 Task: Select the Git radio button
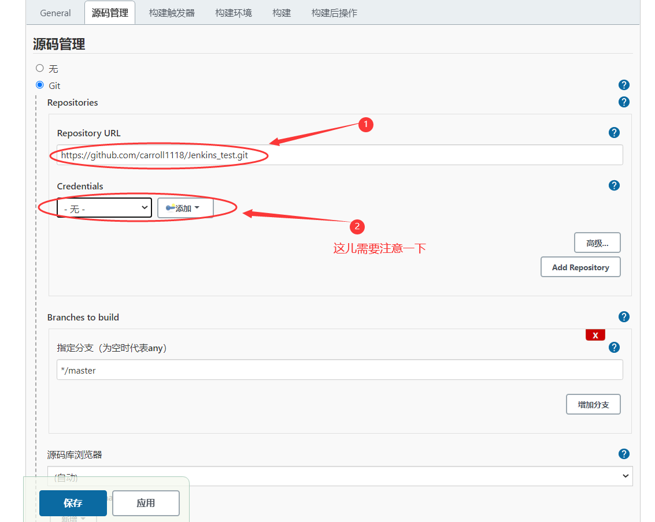(40, 85)
